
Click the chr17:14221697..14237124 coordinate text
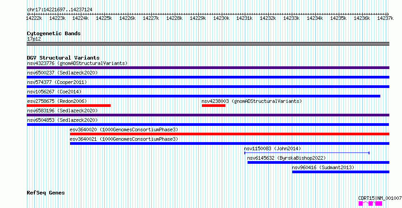[x=60, y=9]
